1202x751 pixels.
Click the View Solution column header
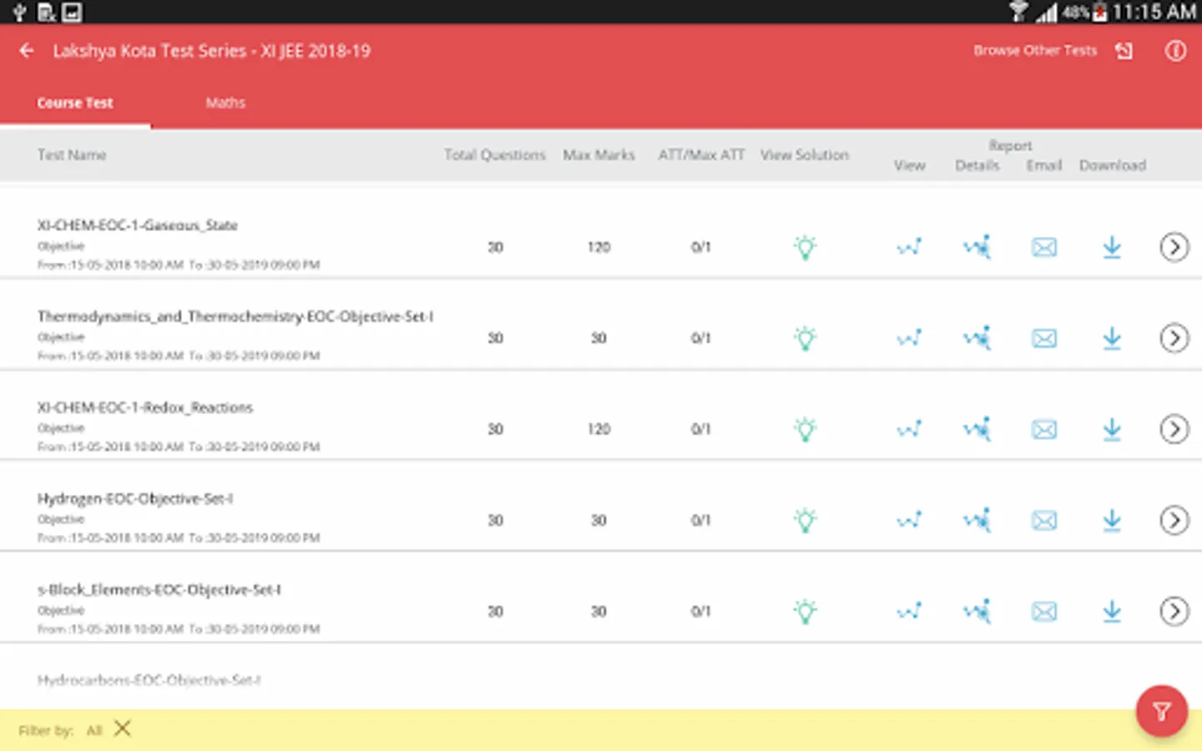(x=805, y=154)
